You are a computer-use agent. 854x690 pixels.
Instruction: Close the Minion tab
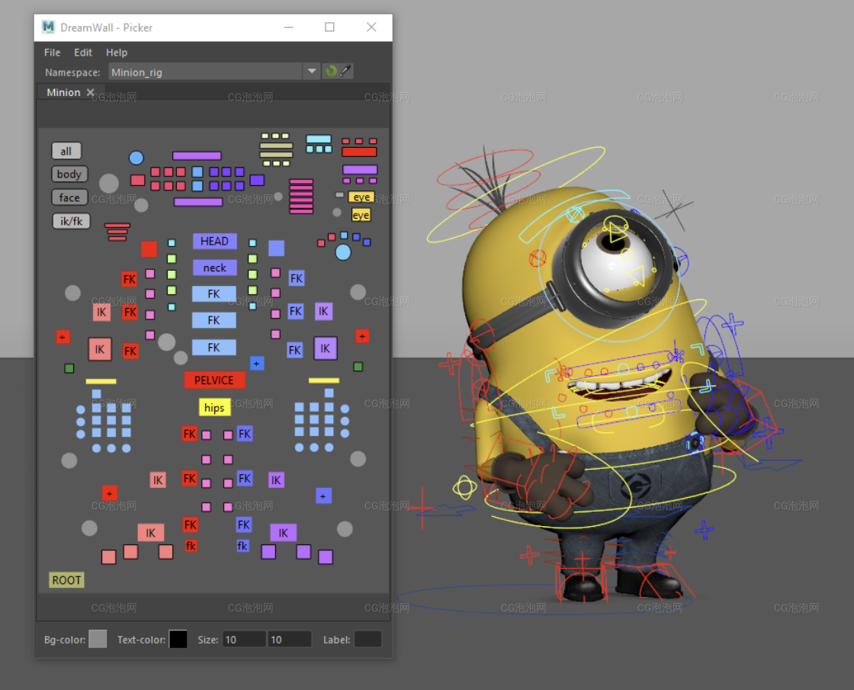tap(91, 92)
